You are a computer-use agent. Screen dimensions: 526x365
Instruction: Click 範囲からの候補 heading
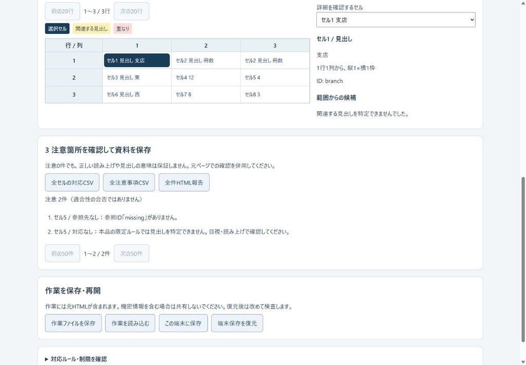[336, 98]
